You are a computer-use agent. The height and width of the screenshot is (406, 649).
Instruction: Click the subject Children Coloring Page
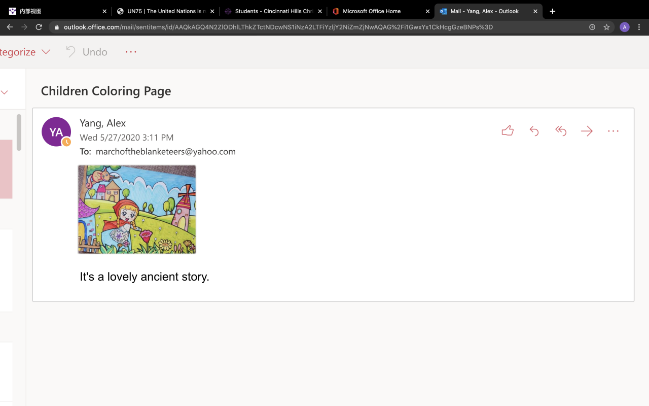click(106, 91)
